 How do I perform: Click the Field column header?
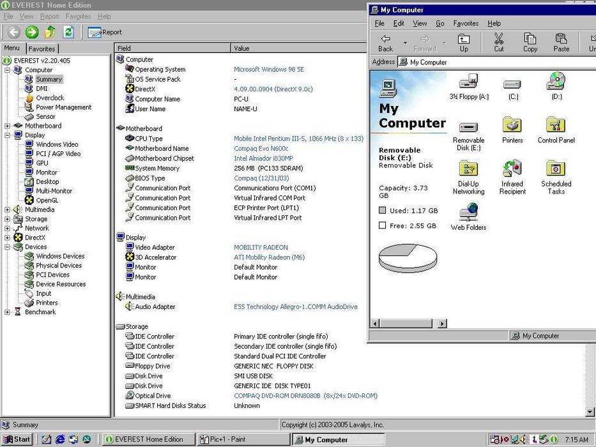(172, 49)
